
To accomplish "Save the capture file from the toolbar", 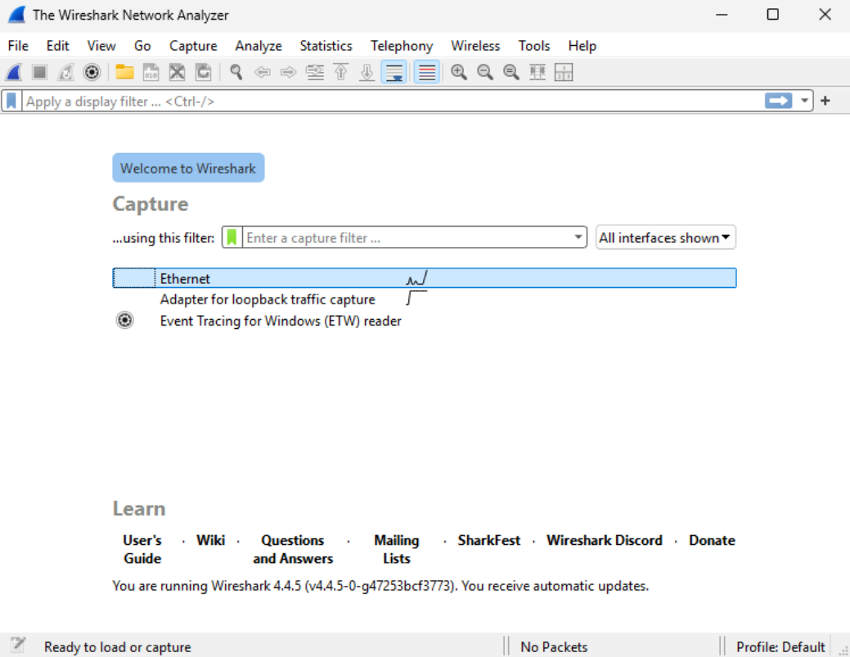I will tap(151, 72).
